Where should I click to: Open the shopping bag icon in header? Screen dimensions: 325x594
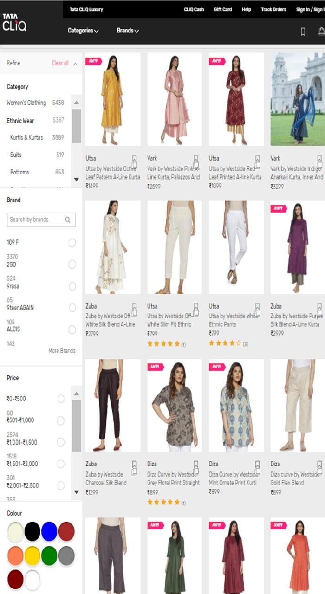321,31
